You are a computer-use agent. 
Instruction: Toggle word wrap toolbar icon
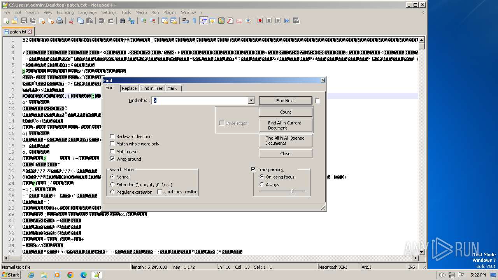pos(186,21)
